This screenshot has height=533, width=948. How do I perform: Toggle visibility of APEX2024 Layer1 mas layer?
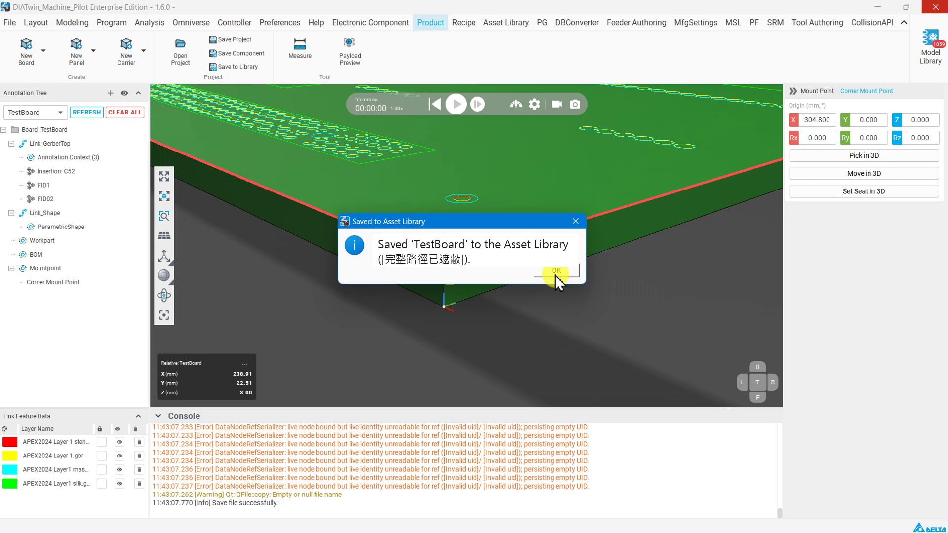click(x=119, y=470)
